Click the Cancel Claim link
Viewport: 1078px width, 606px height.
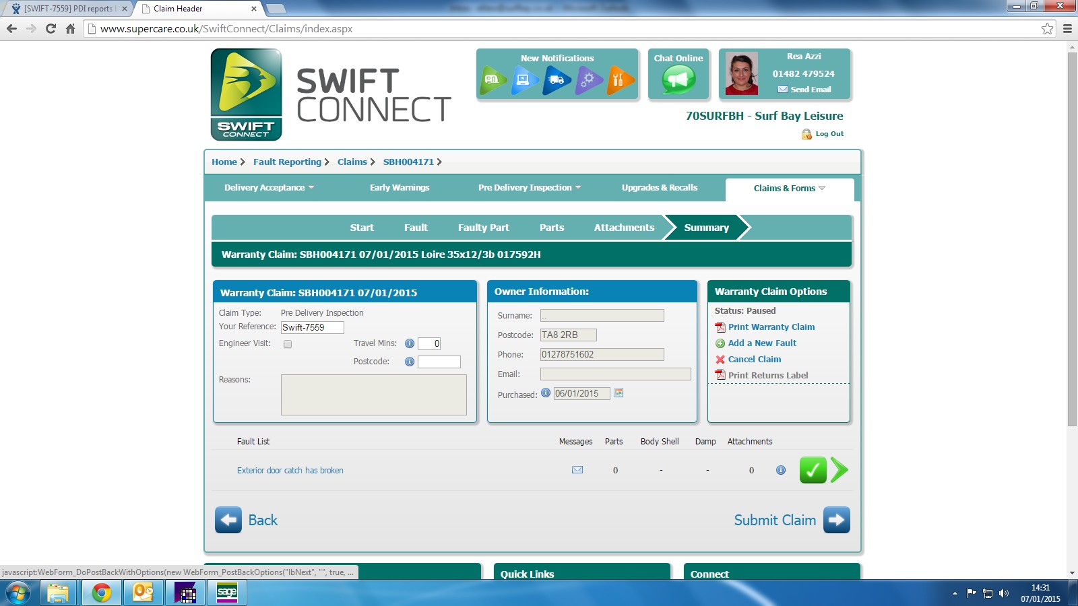coord(754,360)
